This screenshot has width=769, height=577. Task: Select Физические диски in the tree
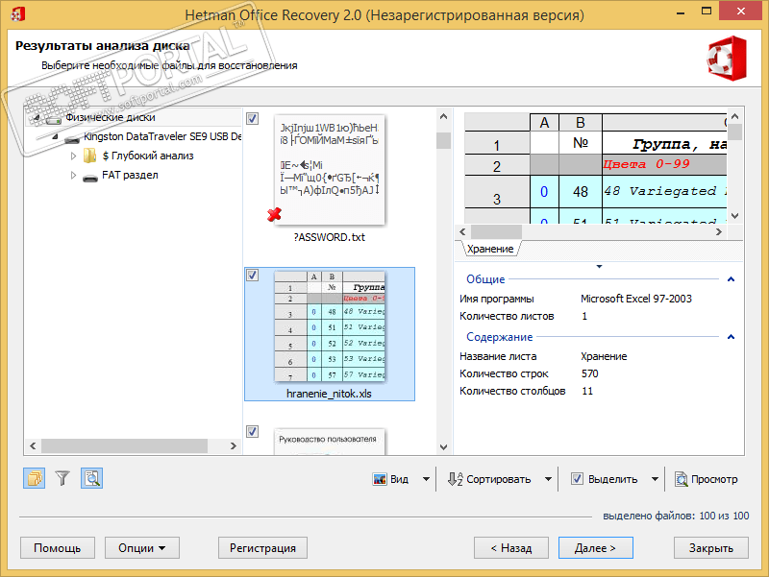(111, 117)
